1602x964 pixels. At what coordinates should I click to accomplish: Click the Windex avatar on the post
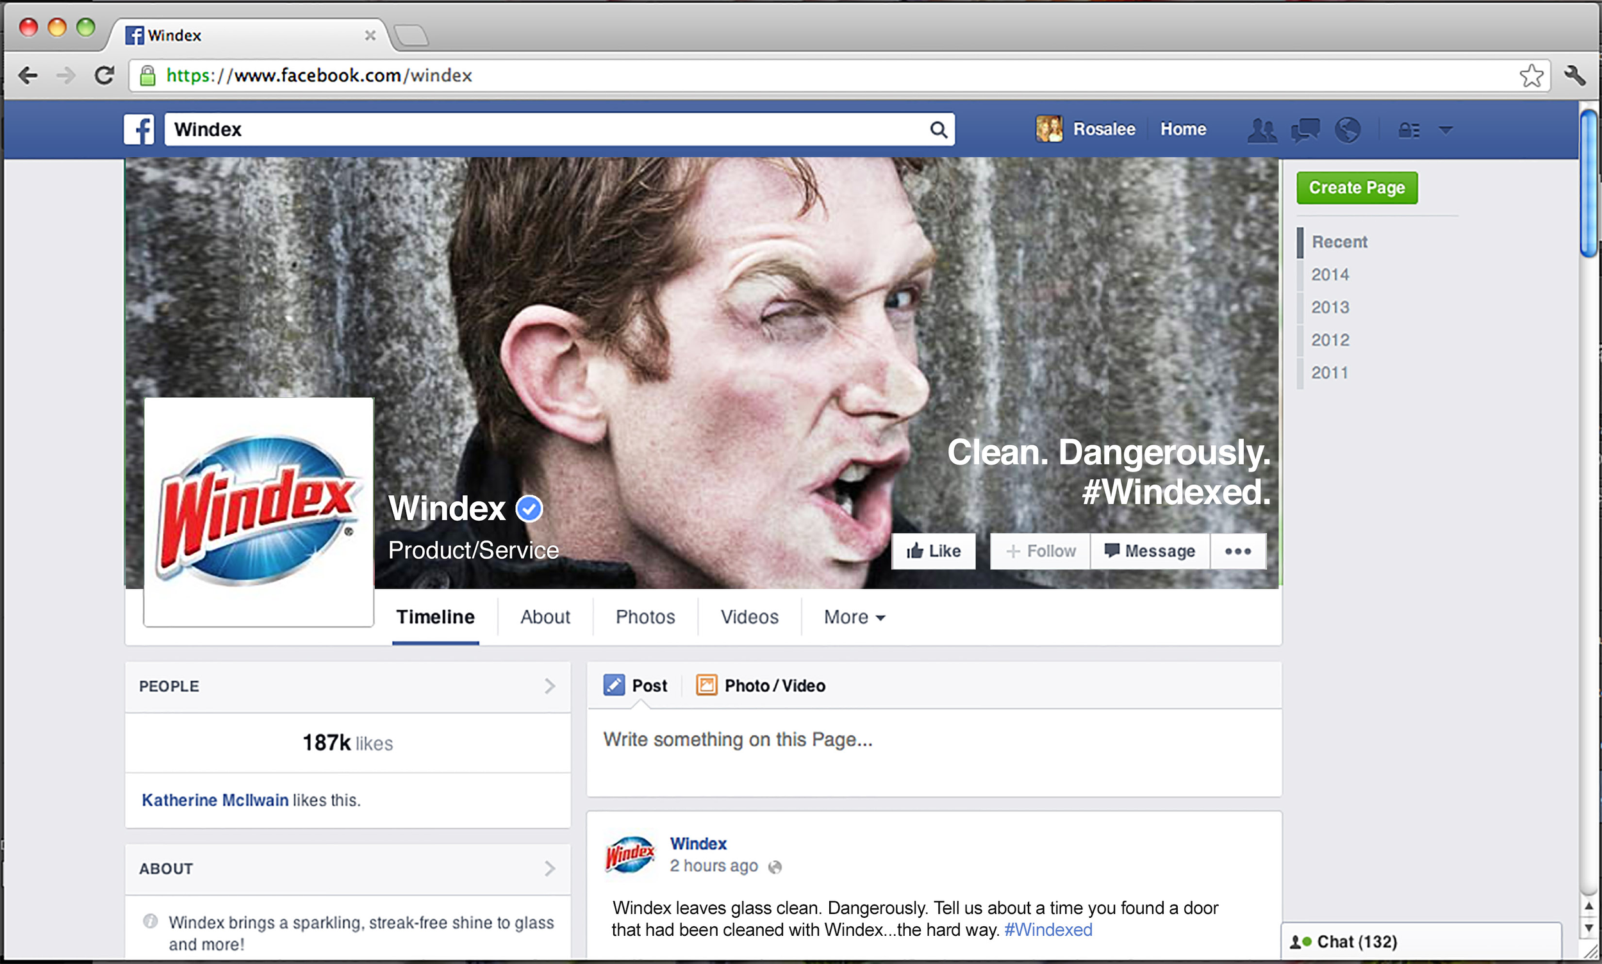(x=631, y=854)
